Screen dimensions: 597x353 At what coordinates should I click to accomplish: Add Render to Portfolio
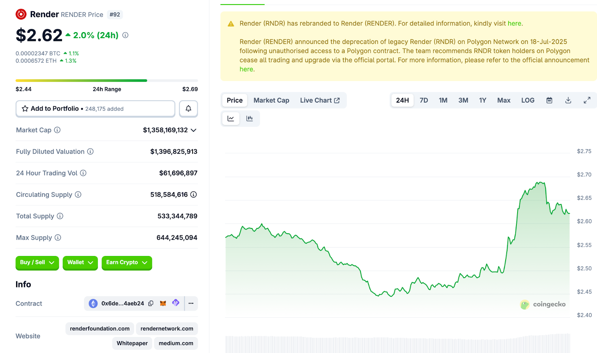(95, 109)
